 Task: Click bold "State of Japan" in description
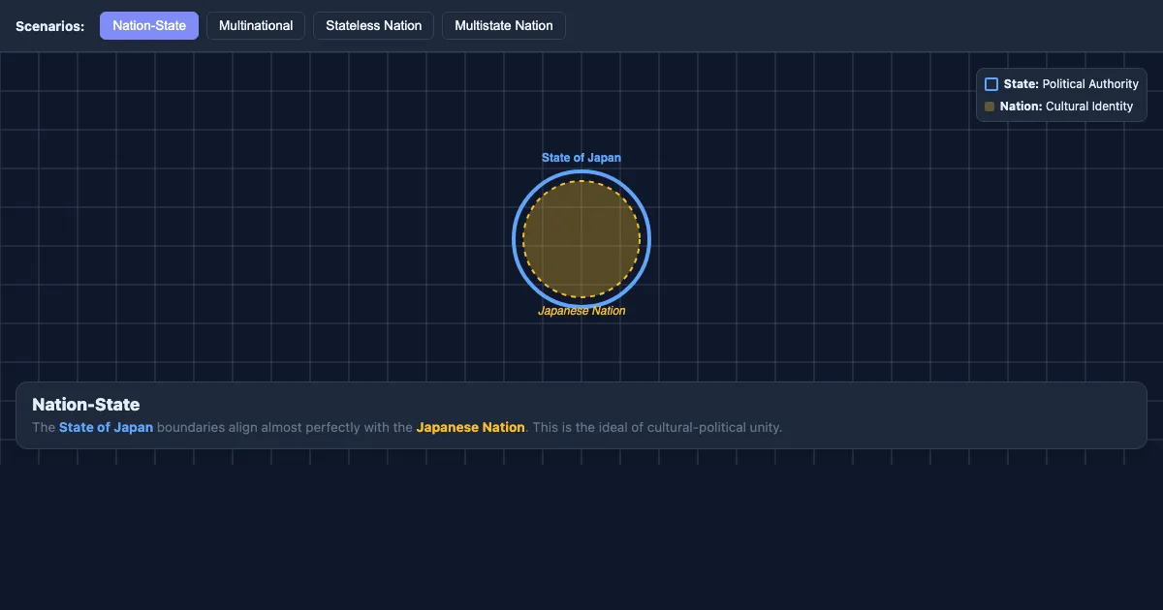coord(106,427)
